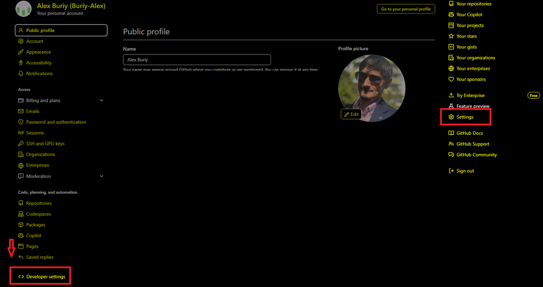This screenshot has height=287, width=543.
Task: Open the Emails settings page
Action: click(x=33, y=111)
